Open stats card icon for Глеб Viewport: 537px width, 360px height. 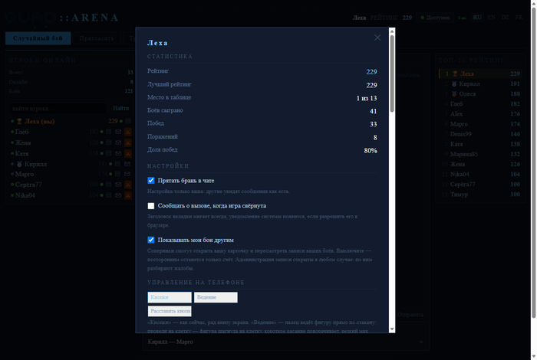point(109,132)
